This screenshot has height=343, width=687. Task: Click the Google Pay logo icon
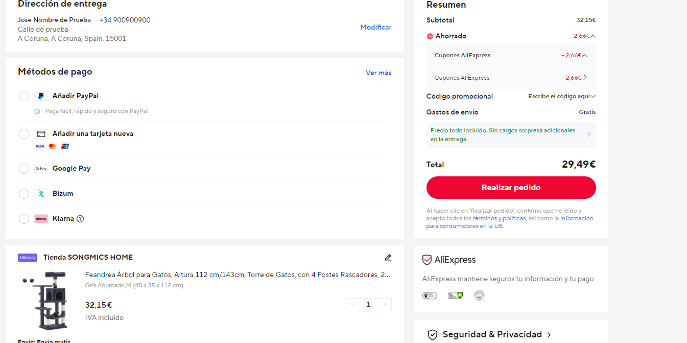41,169
